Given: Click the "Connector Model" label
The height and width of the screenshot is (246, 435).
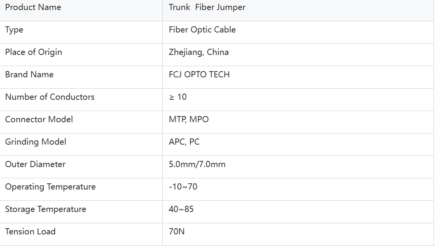Looking at the screenshot, I should (39, 120).
